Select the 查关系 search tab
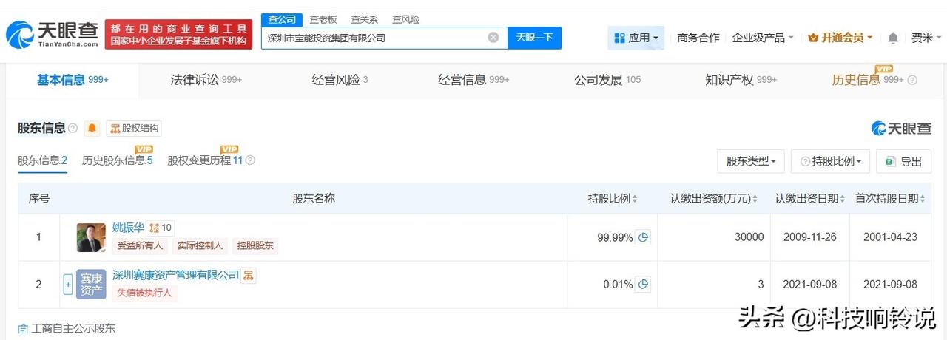This screenshot has width=947, height=340. pyautogui.click(x=364, y=19)
